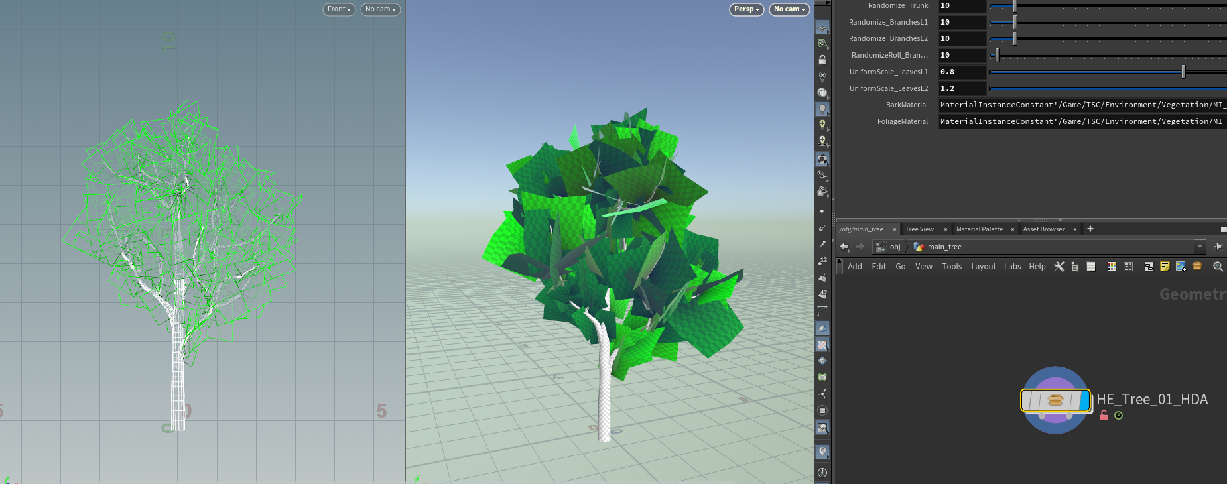
Task: Open the Help menu in network editor
Action: click(1037, 267)
